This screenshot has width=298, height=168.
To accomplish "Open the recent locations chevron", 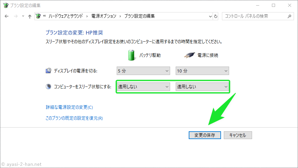I will (23, 16).
